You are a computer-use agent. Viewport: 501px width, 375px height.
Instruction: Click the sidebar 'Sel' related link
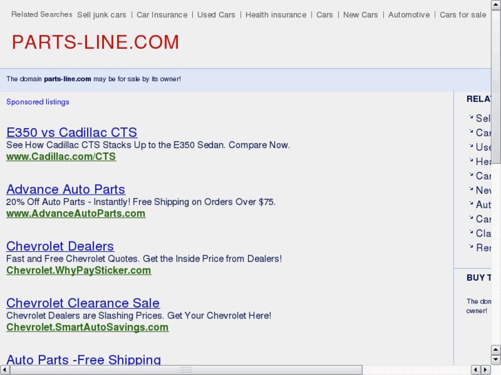point(483,118)
